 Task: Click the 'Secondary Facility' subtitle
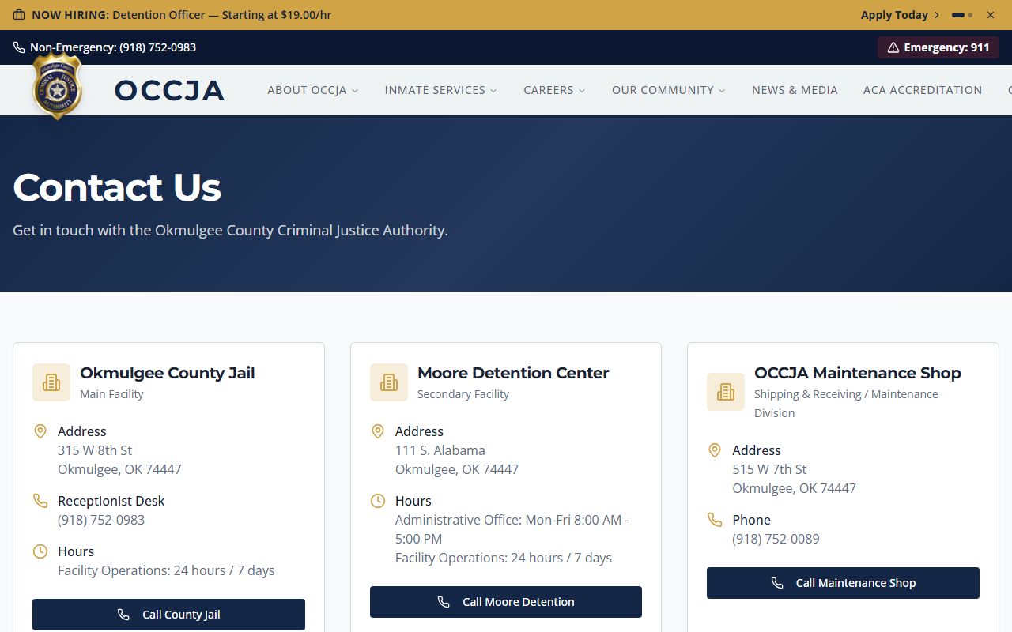coord(463,394)
